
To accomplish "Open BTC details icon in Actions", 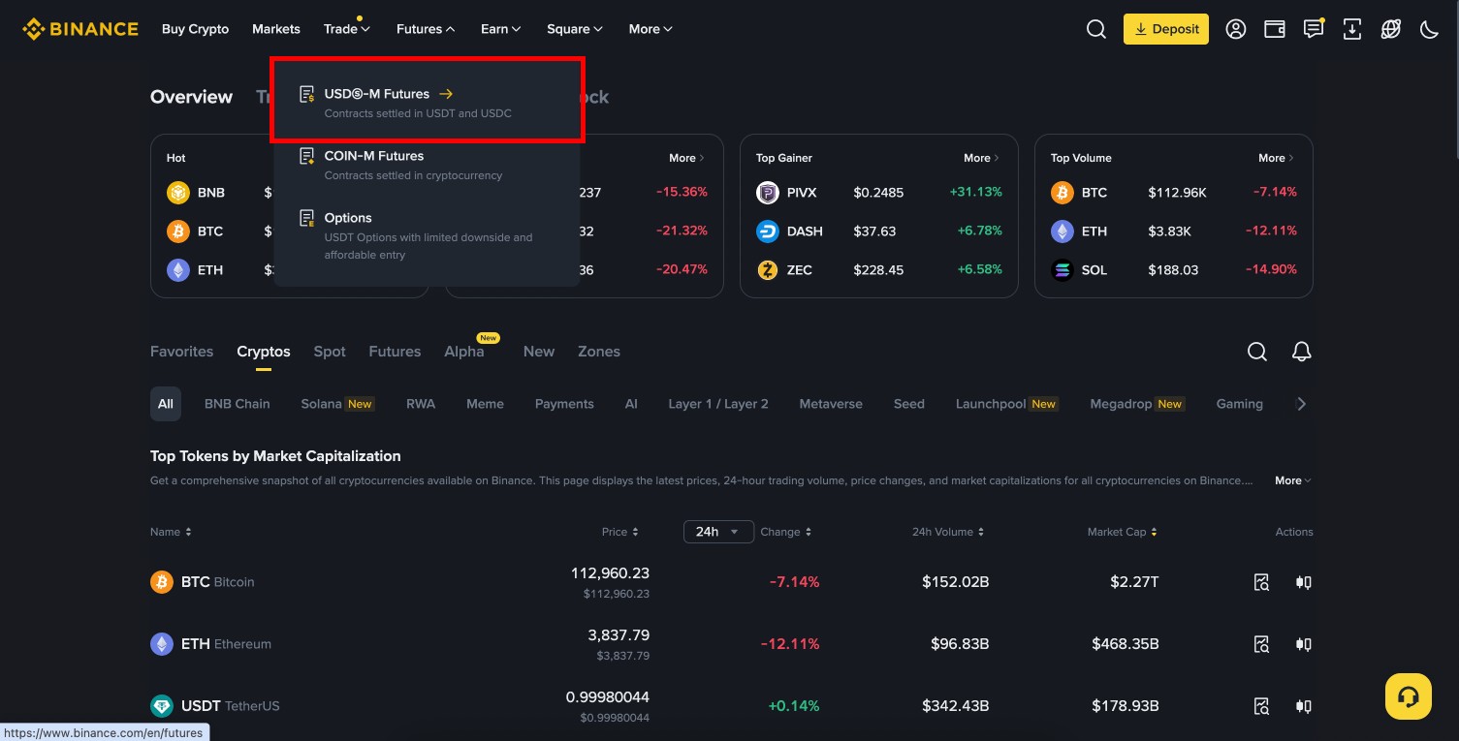I will 1261,582.
